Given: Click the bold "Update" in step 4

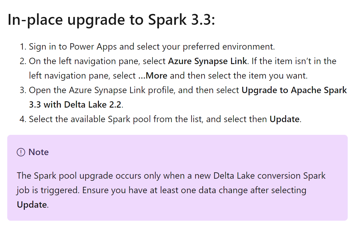Looking at the screenshot, I should (285, 119).
